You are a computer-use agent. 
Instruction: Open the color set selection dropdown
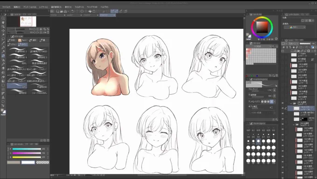[258, 46]
